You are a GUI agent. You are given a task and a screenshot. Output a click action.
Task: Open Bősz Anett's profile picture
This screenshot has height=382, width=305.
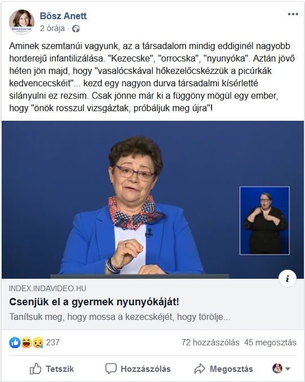click(21, 22)
